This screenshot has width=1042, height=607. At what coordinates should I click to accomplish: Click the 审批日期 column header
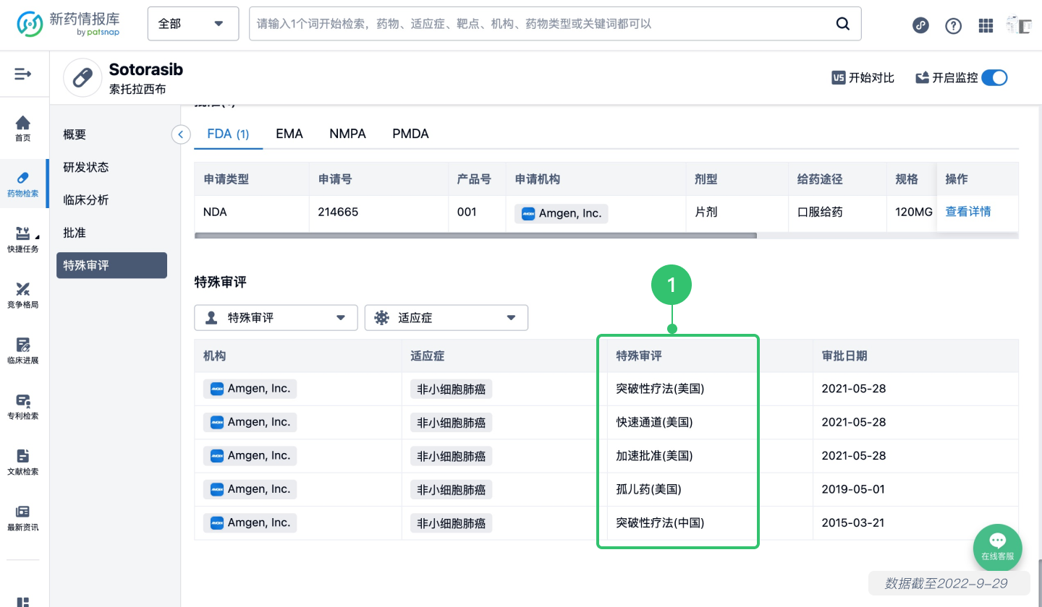(844, 356)
